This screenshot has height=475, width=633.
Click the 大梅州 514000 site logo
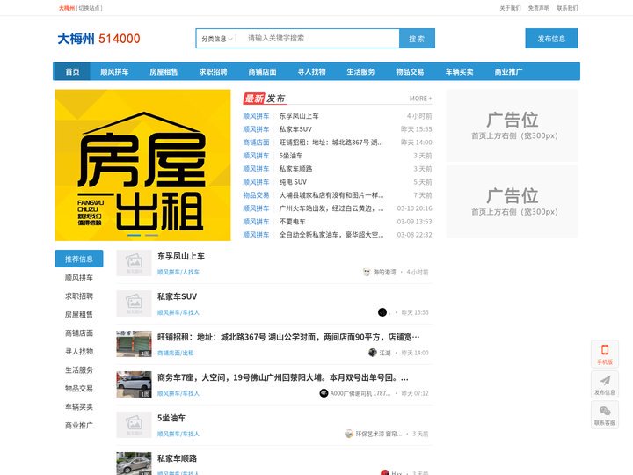(x=98, y=39)
